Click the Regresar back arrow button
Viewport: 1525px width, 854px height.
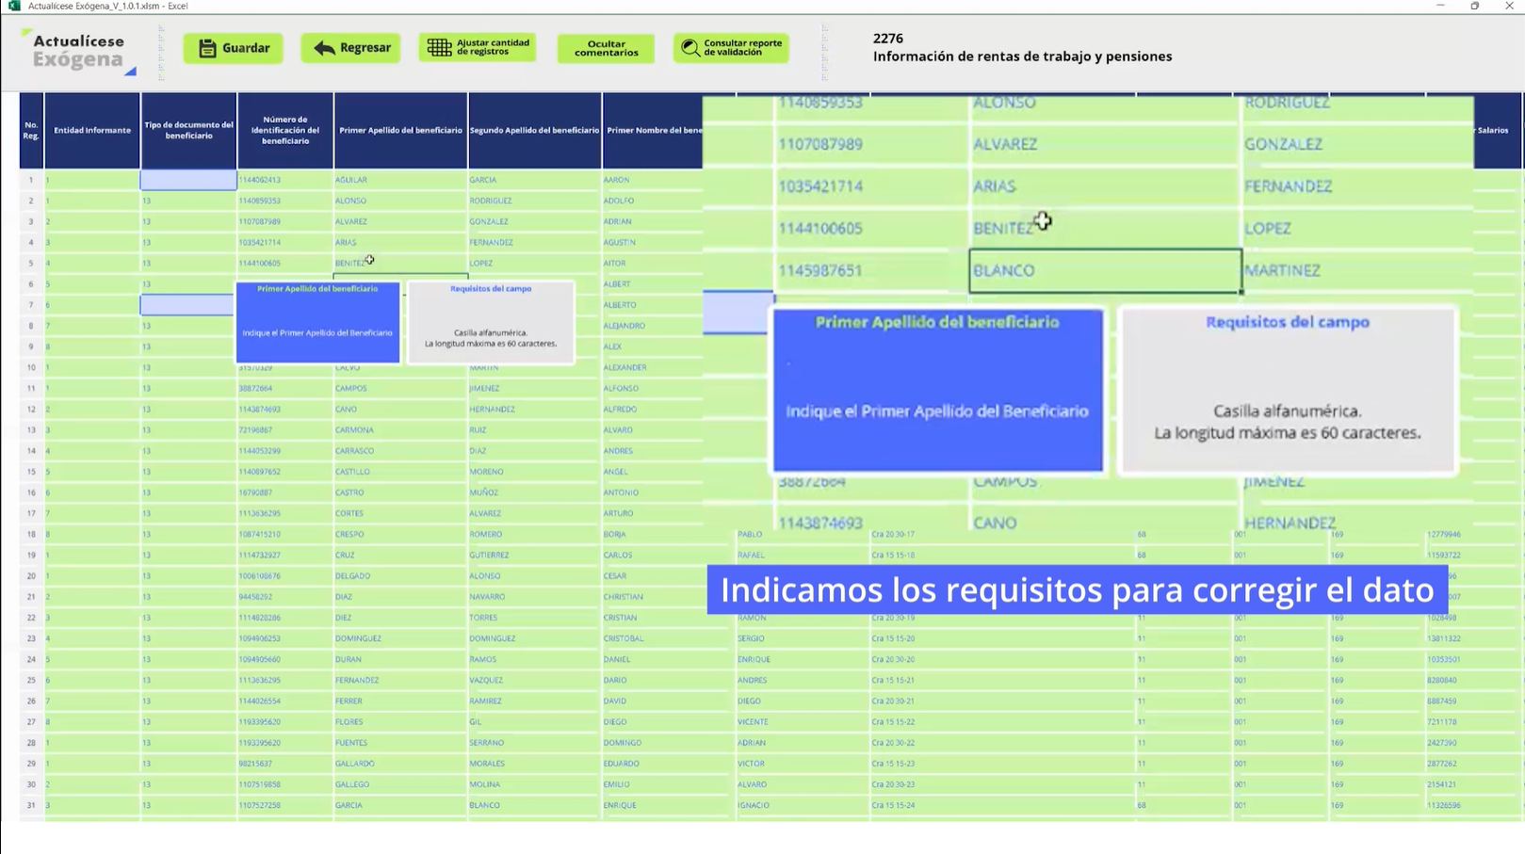(x=350, y=48)
